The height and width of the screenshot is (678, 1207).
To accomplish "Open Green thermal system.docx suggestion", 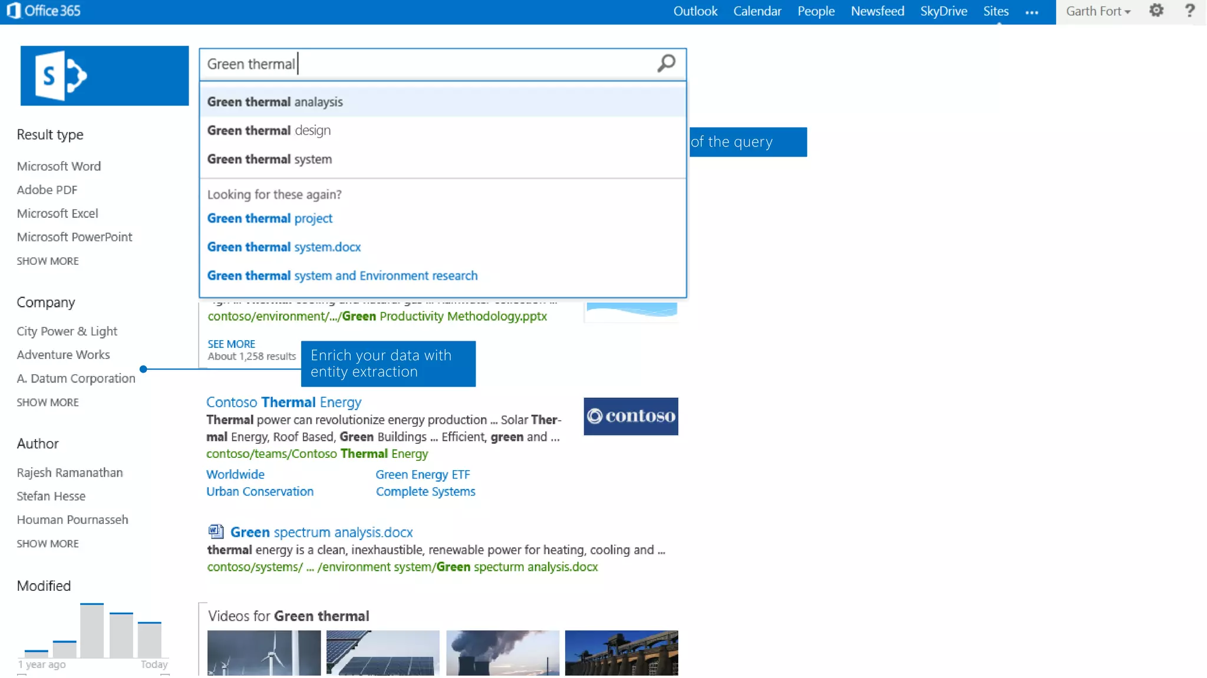I will [283, 247].
